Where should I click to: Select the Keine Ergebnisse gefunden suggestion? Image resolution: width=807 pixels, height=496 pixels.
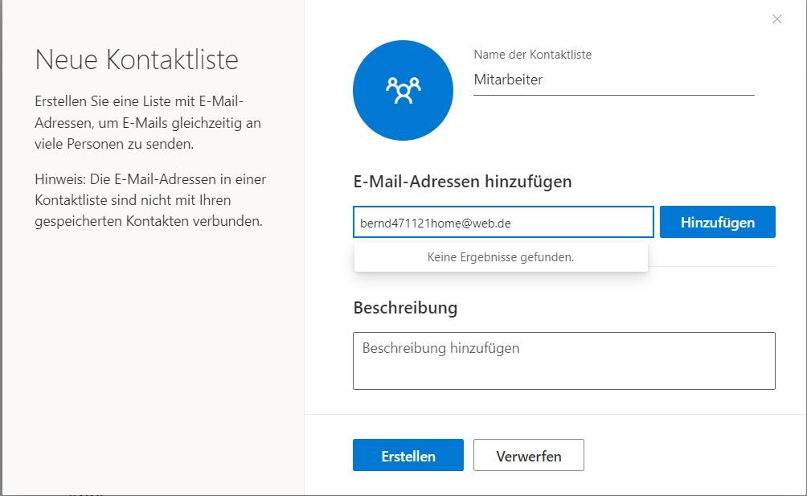click(501, 257)
